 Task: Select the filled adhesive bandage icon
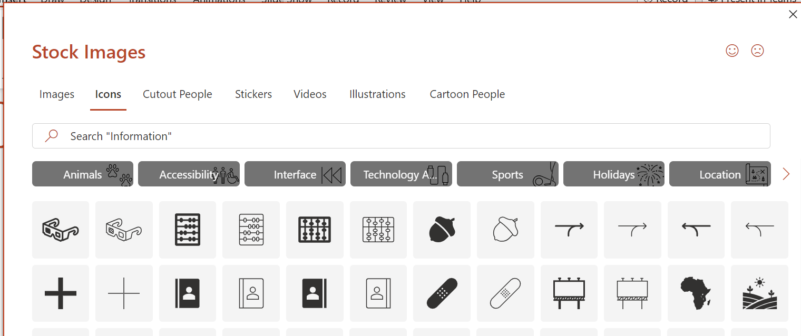tap(442, 293)
